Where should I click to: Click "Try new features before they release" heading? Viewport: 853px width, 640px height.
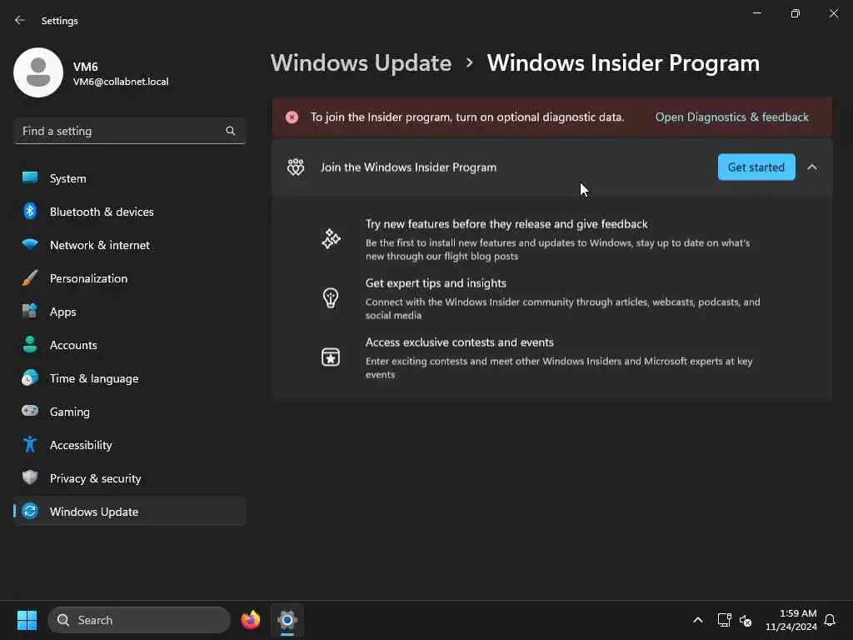pos(506,223)
